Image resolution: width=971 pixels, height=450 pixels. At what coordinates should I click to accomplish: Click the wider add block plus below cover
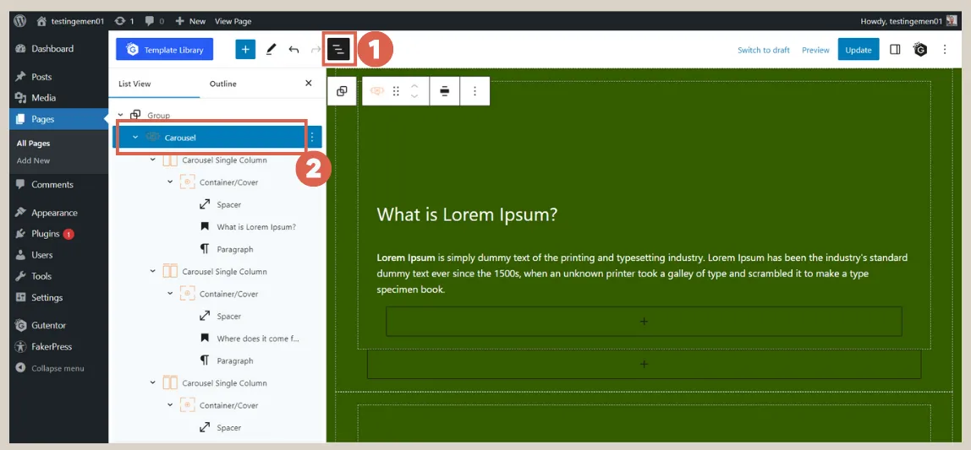pyautogui.click(x=644, y=364)
